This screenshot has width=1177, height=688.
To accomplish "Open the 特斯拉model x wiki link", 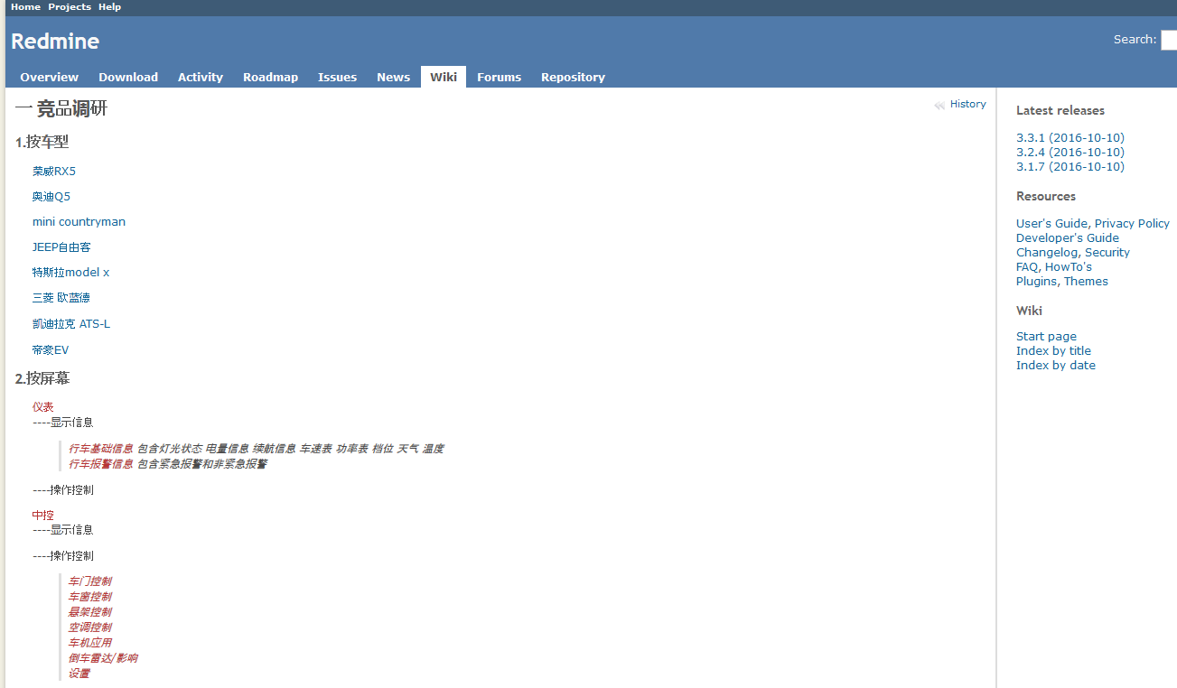I will tap(70, 272).
